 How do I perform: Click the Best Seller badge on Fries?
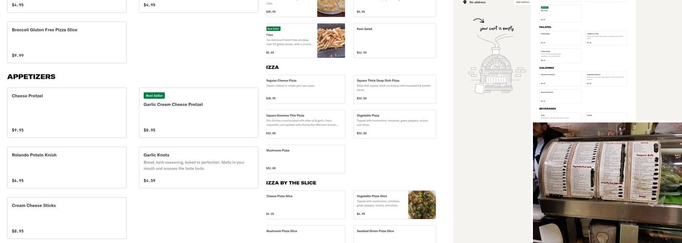pyautogui.click(x=273, y=29)
